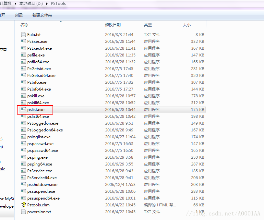Click the pspasswd64.exe icon
264x220 pixels.
(23, 150)
